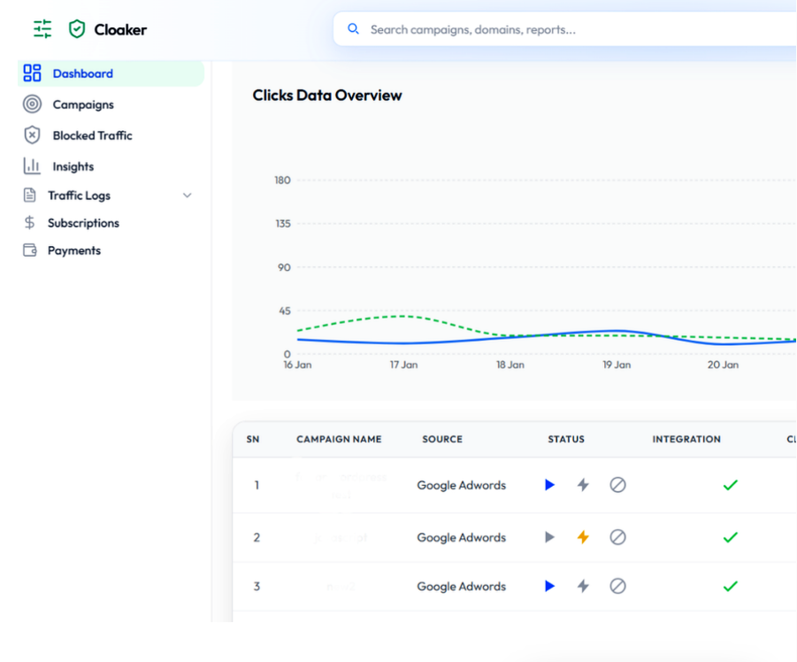Screen dimensions: 797x662
Task: Click Google Adwords in row 1
Action: coord(462,485)
